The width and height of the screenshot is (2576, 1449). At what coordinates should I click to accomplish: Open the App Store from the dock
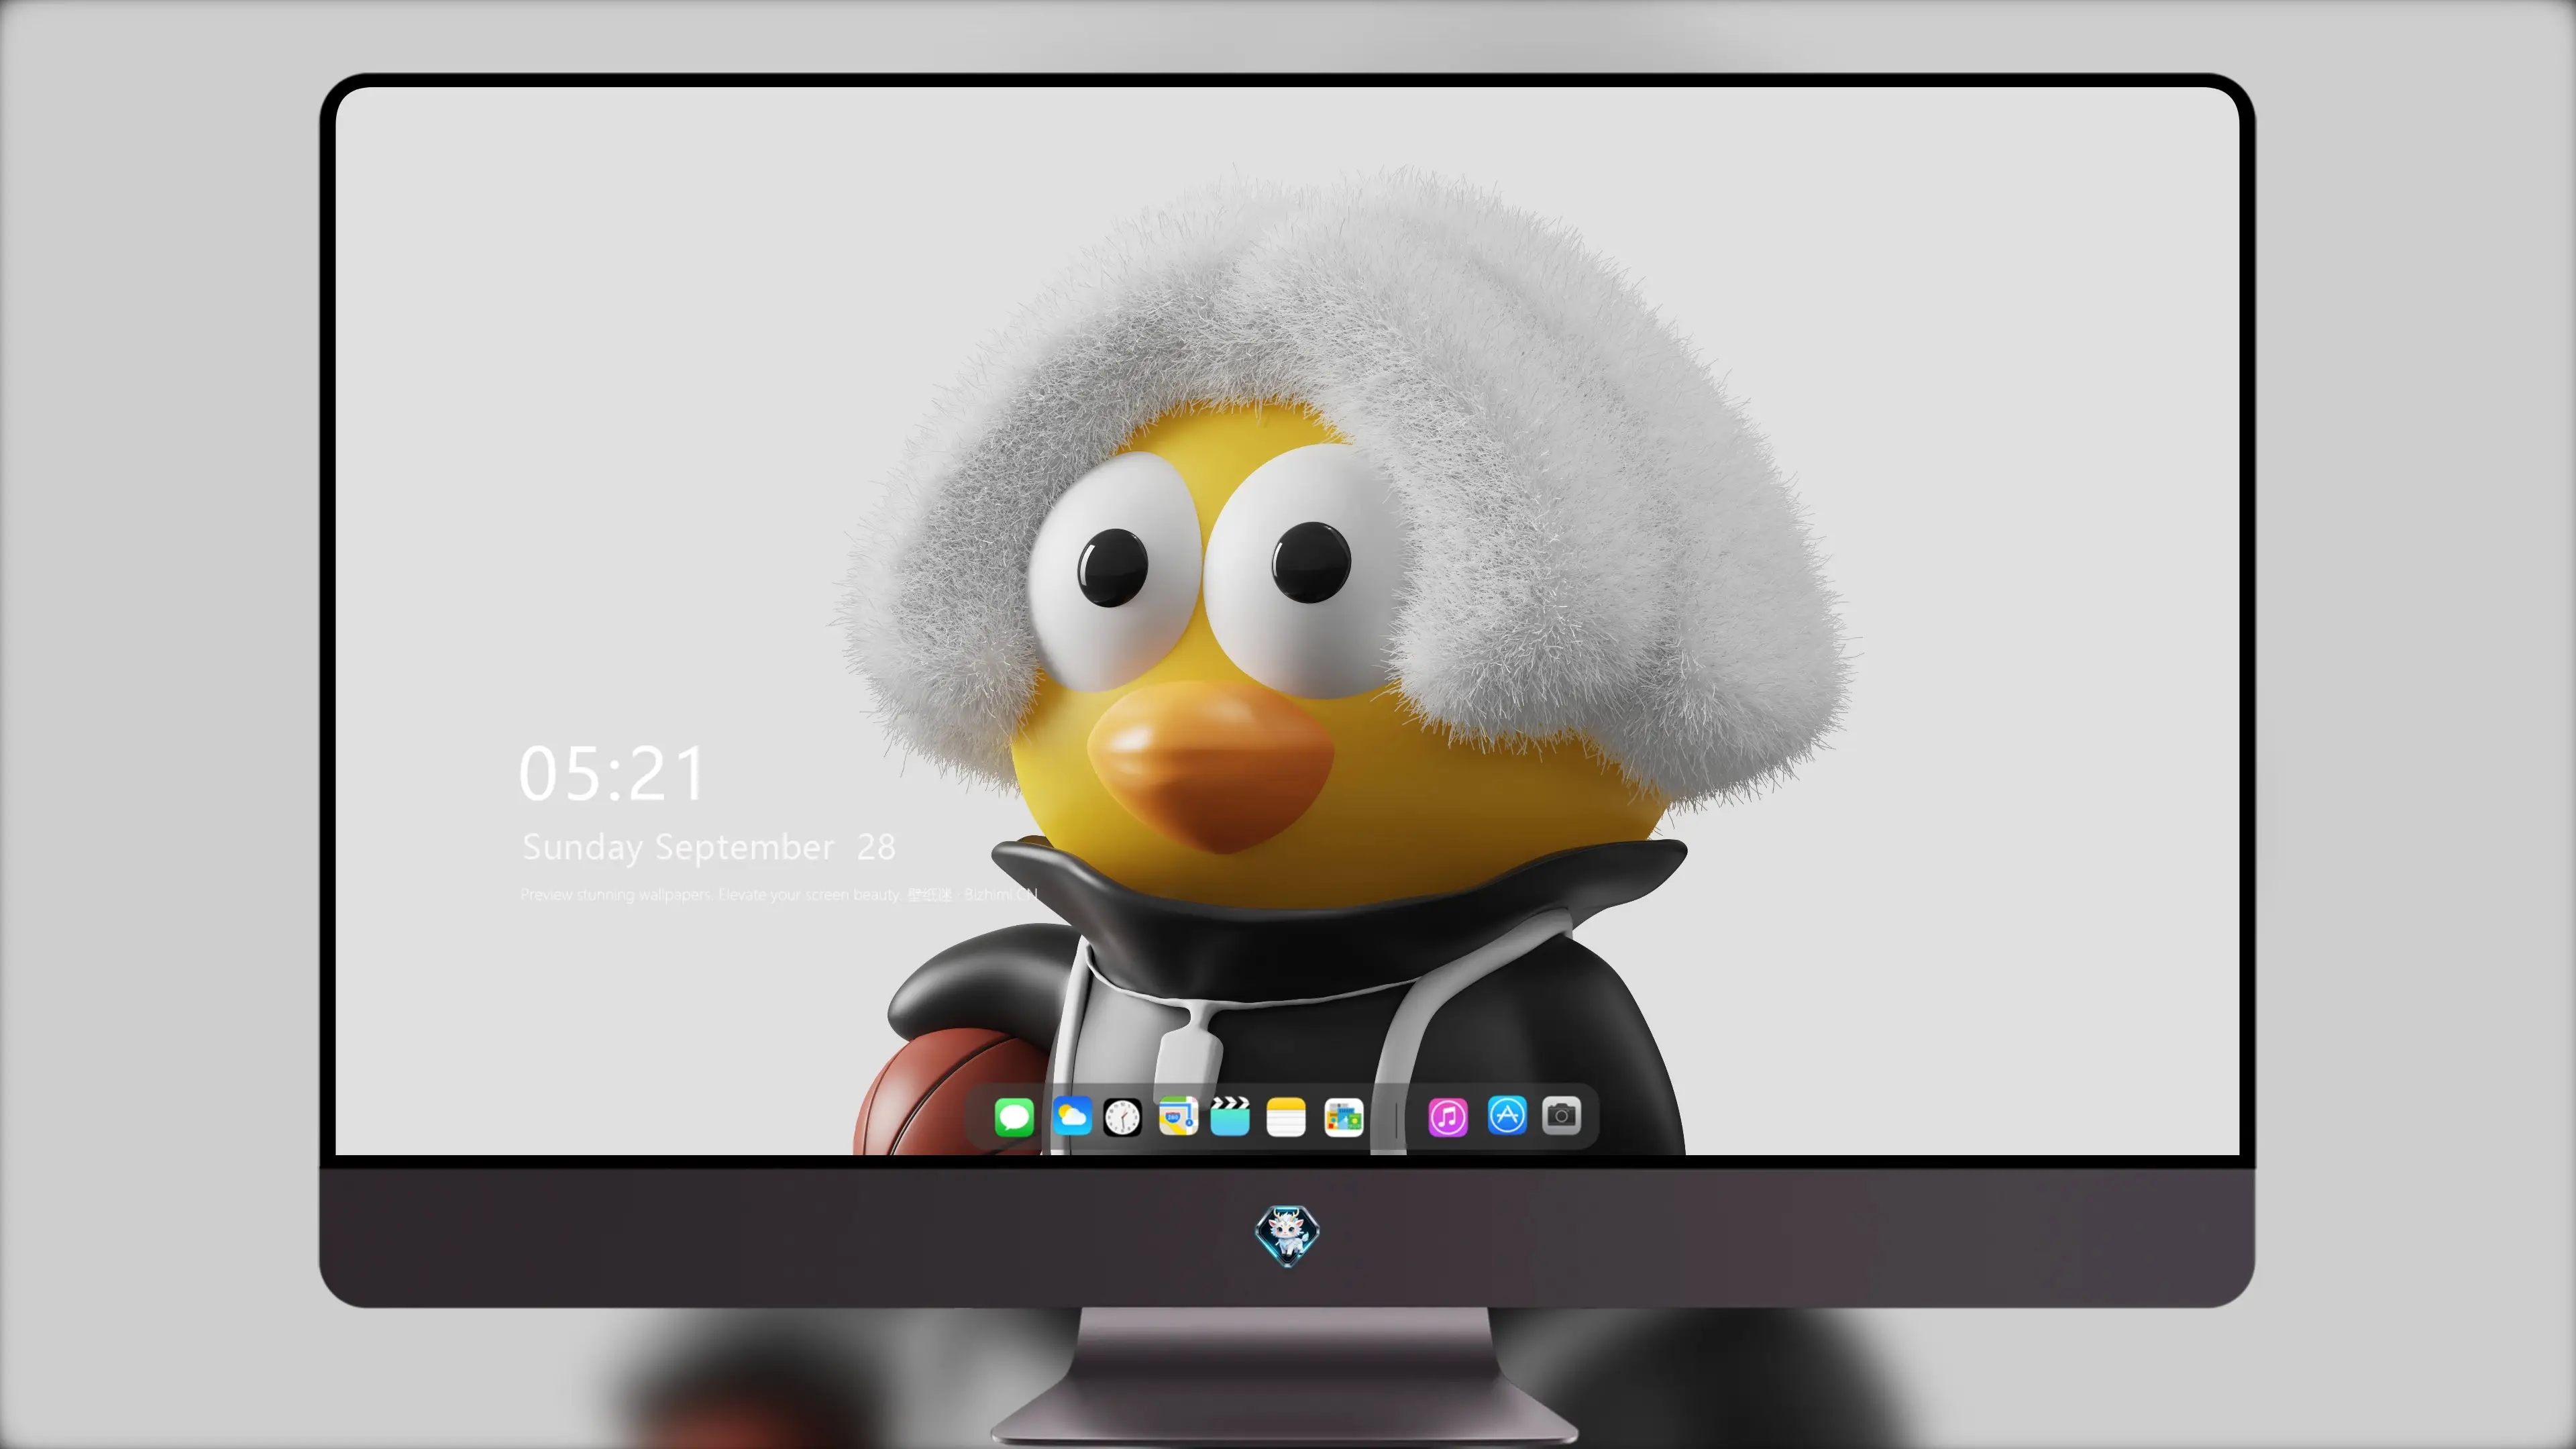(1507, 1115)
